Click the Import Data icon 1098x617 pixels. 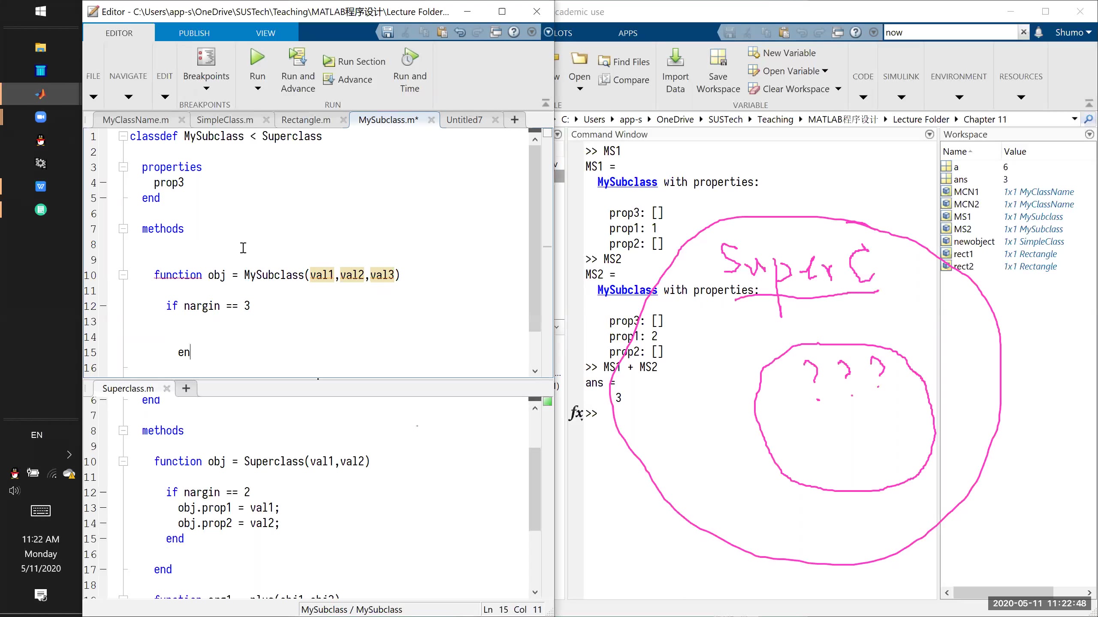click(675, 58)
